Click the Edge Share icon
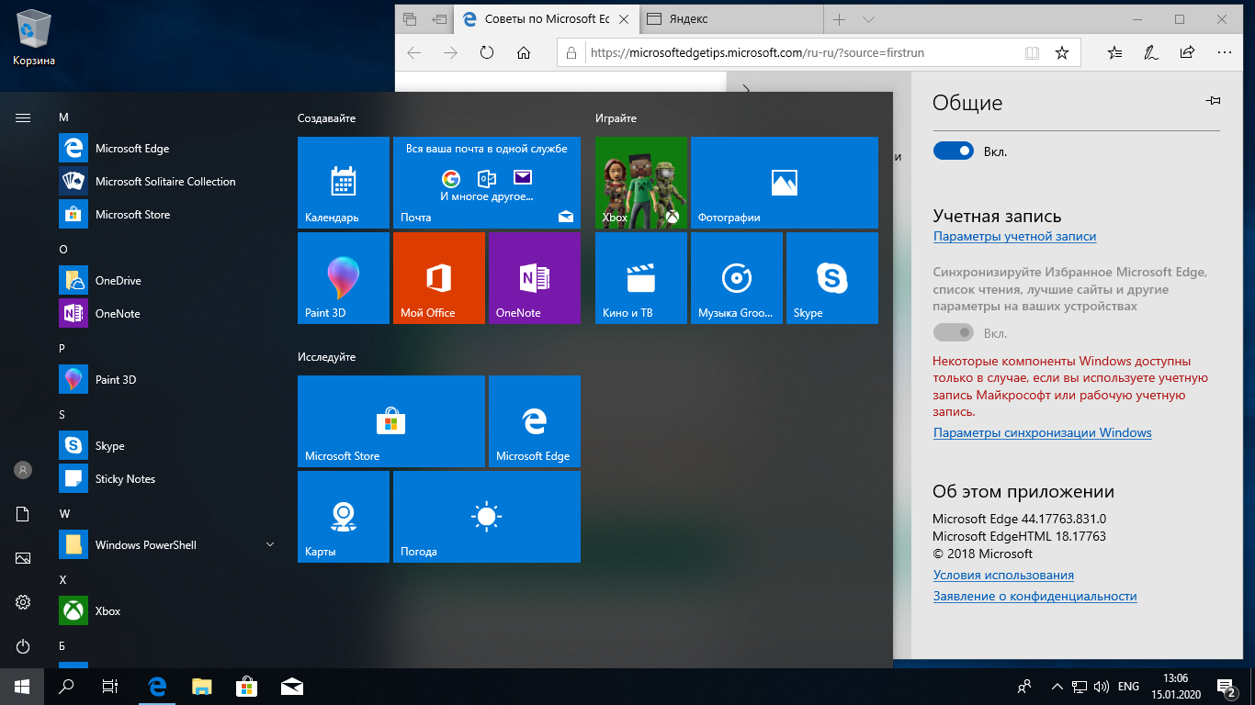1255x705 pixels. click(x=1187, y=52)
